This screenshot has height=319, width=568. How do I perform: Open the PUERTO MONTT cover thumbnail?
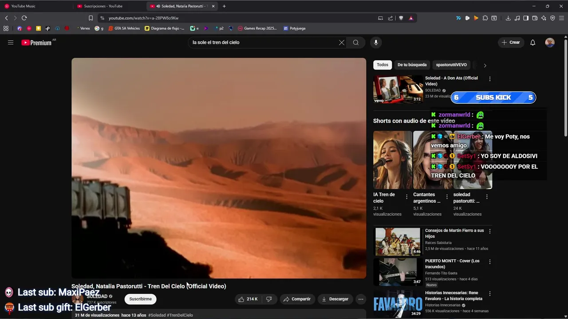pyautogui.click(x=398, y=272)
